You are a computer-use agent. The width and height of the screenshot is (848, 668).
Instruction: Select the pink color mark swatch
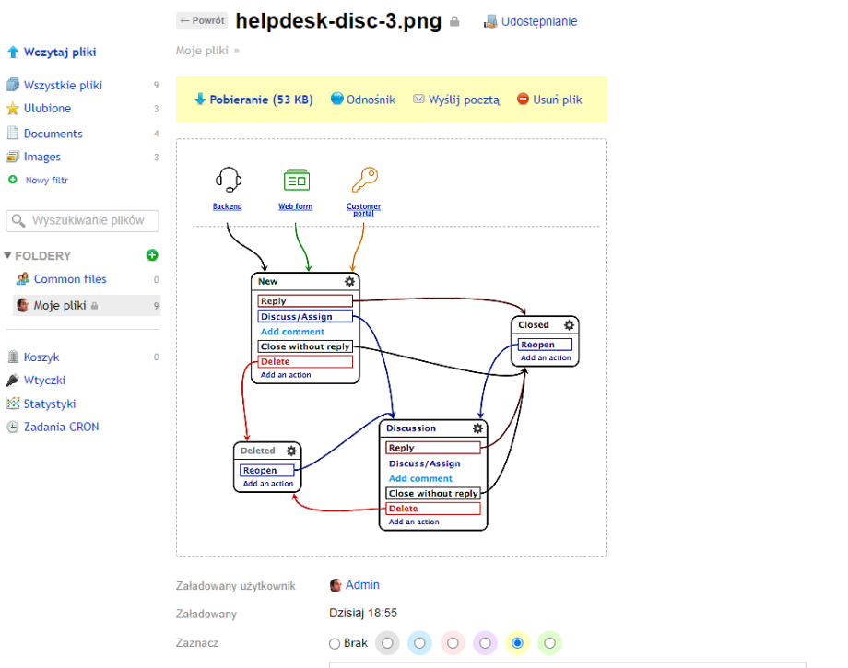coord(453,643)
